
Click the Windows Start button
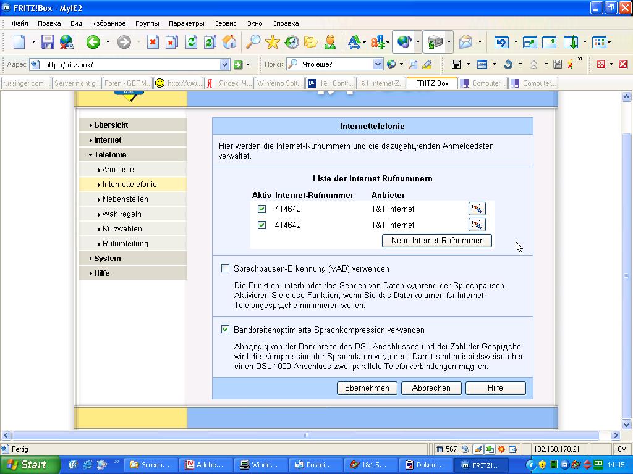coord(30,465)
